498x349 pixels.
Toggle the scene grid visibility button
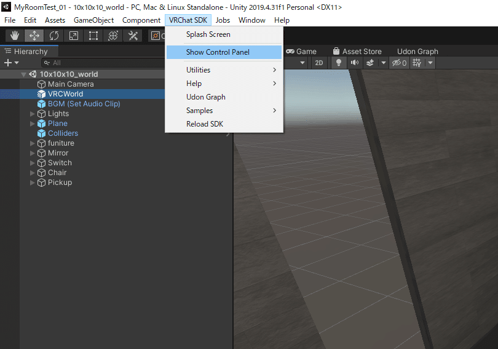(417, 63)
